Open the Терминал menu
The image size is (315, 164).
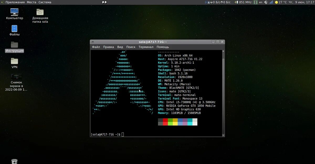[146, 47]
